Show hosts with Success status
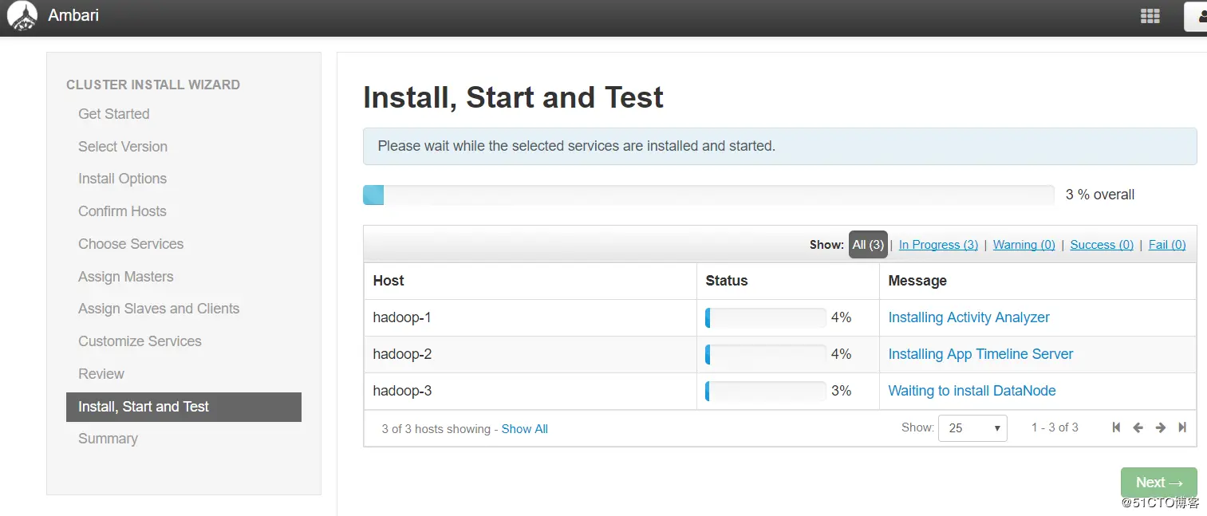 point(1101,245)
